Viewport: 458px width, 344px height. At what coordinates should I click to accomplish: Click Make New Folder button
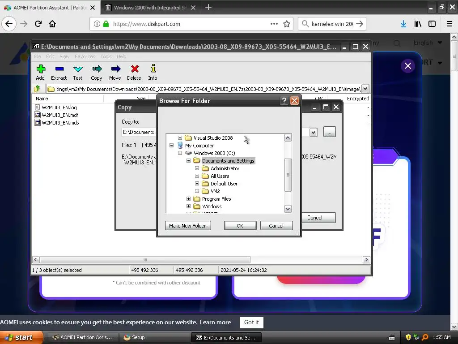coord(188,226)
